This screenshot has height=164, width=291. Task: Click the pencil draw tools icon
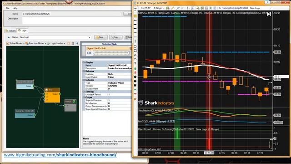[173, 8]
